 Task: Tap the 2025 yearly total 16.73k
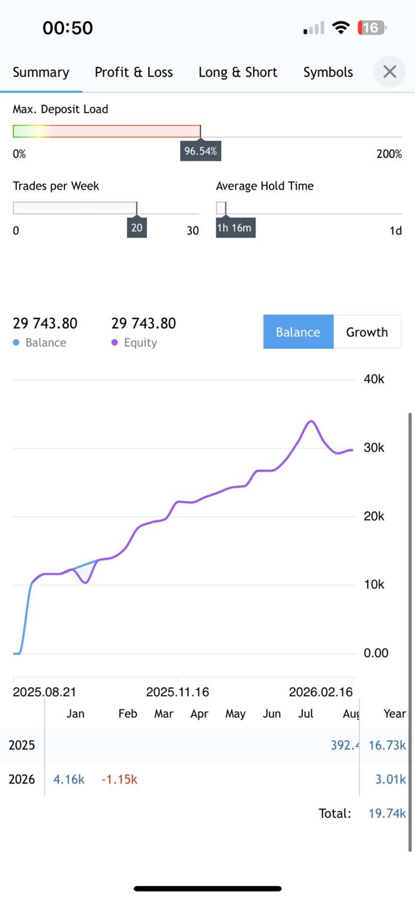click(387, 745)
